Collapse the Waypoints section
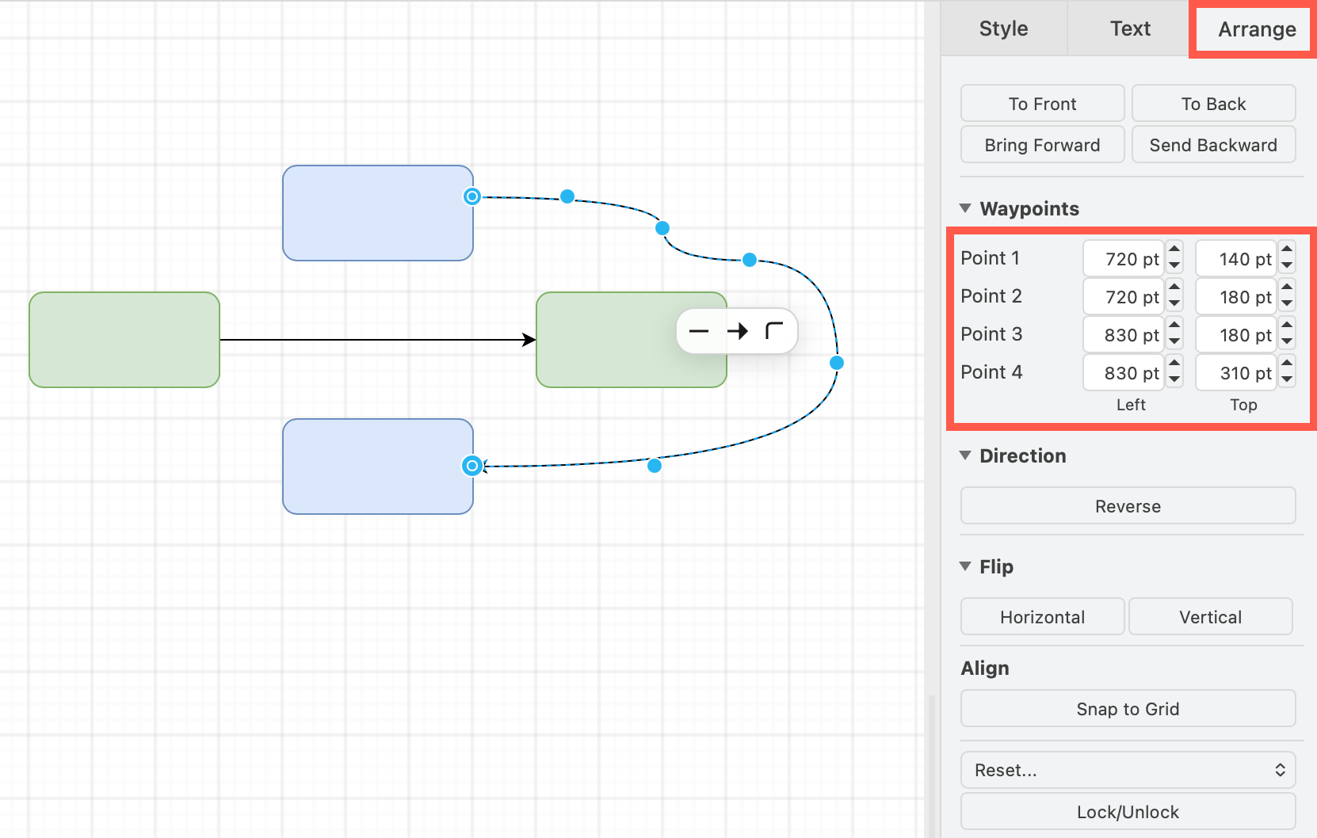 [965, 208]
